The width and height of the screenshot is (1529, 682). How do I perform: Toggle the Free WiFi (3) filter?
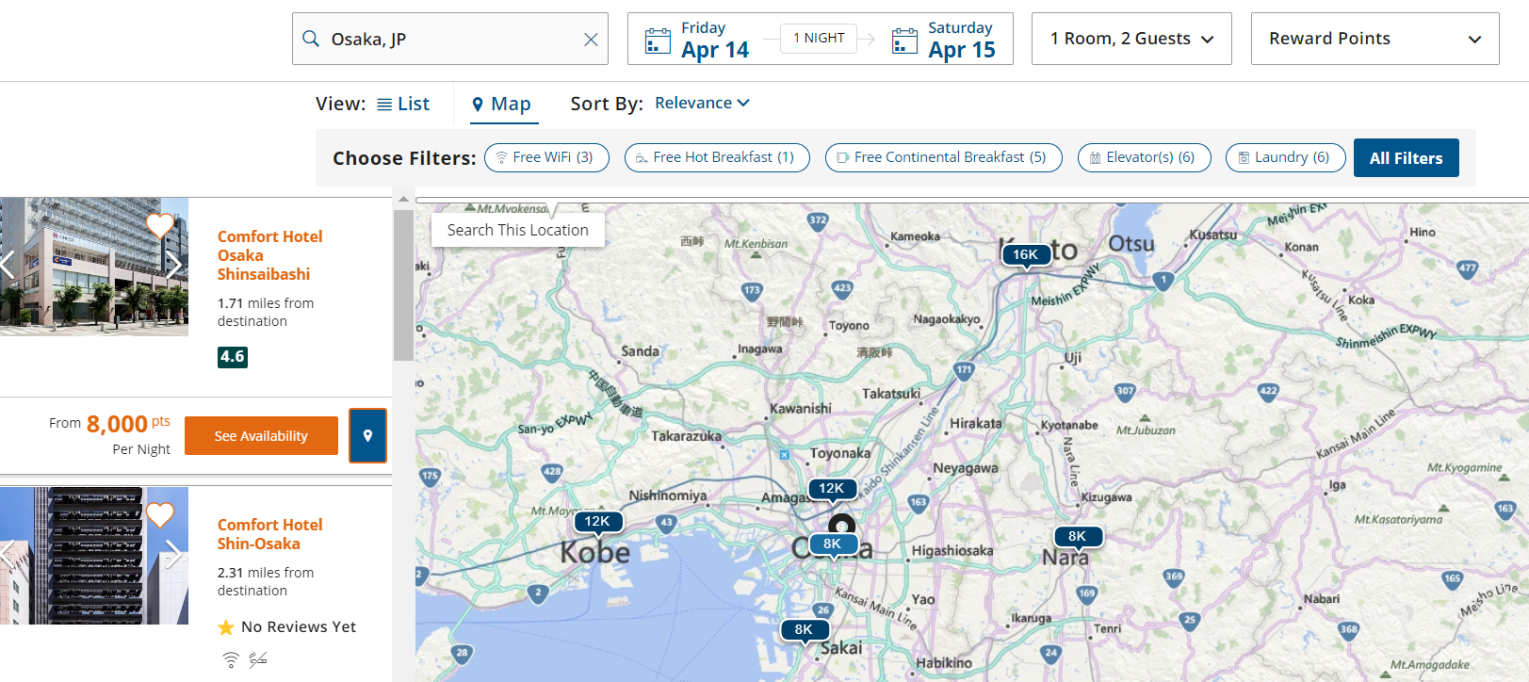pyautogui.click(x=546, y=157)
